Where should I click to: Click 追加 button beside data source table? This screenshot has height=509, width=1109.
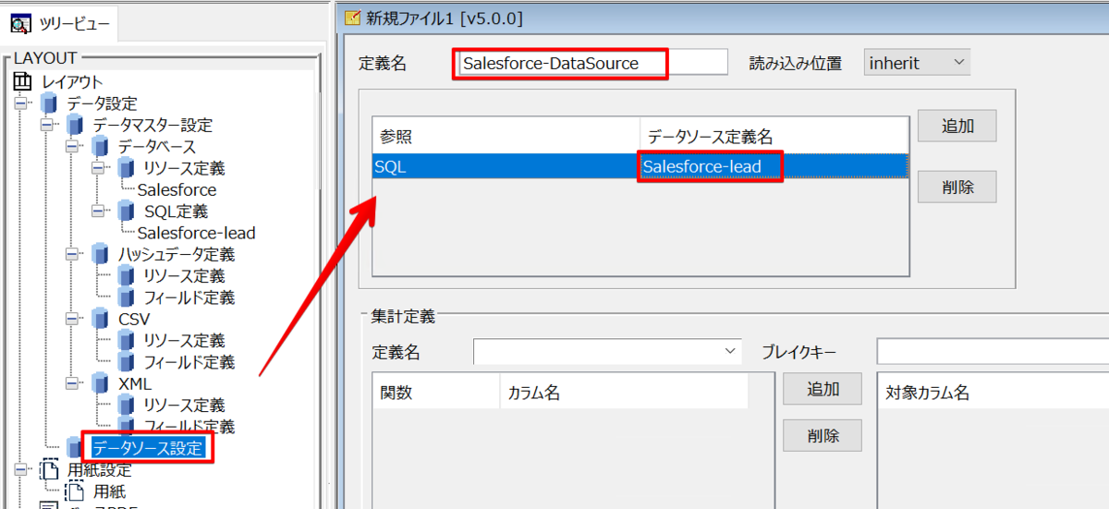pyautogui.click(x=957, y=126)
